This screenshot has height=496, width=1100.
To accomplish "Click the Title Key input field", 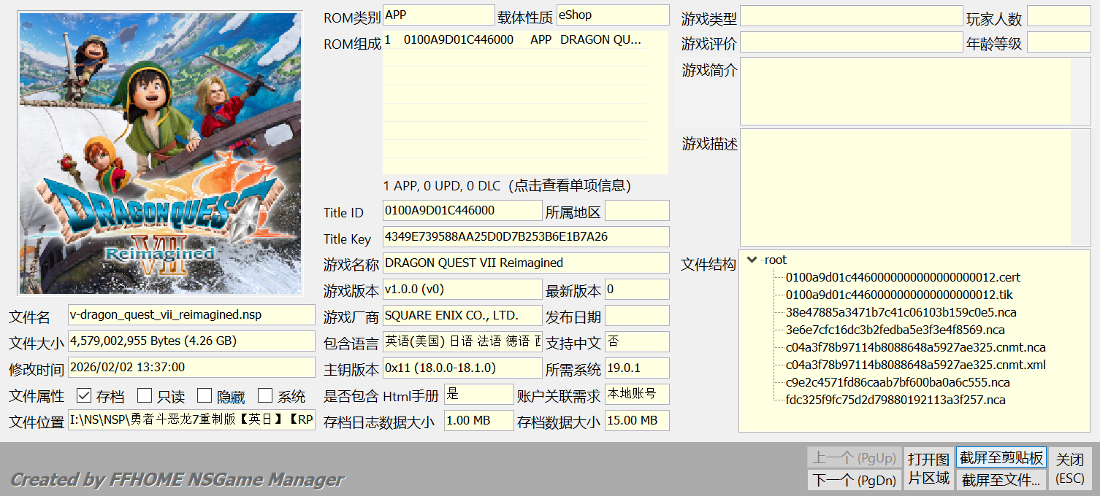I will click(525, 236).
